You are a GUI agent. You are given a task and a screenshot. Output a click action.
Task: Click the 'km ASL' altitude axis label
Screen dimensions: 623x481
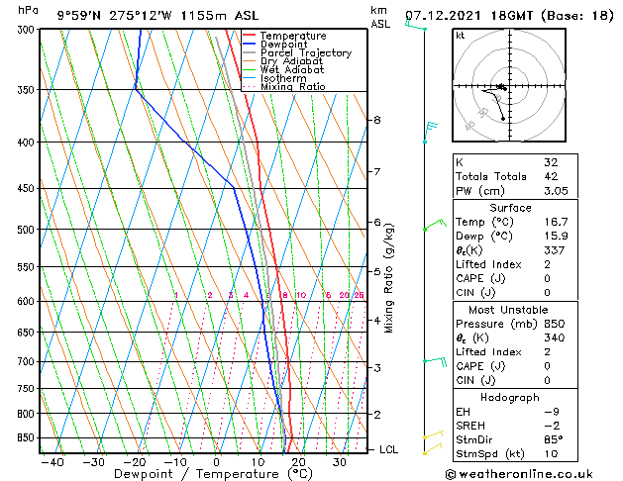click(x=380, y=17)
